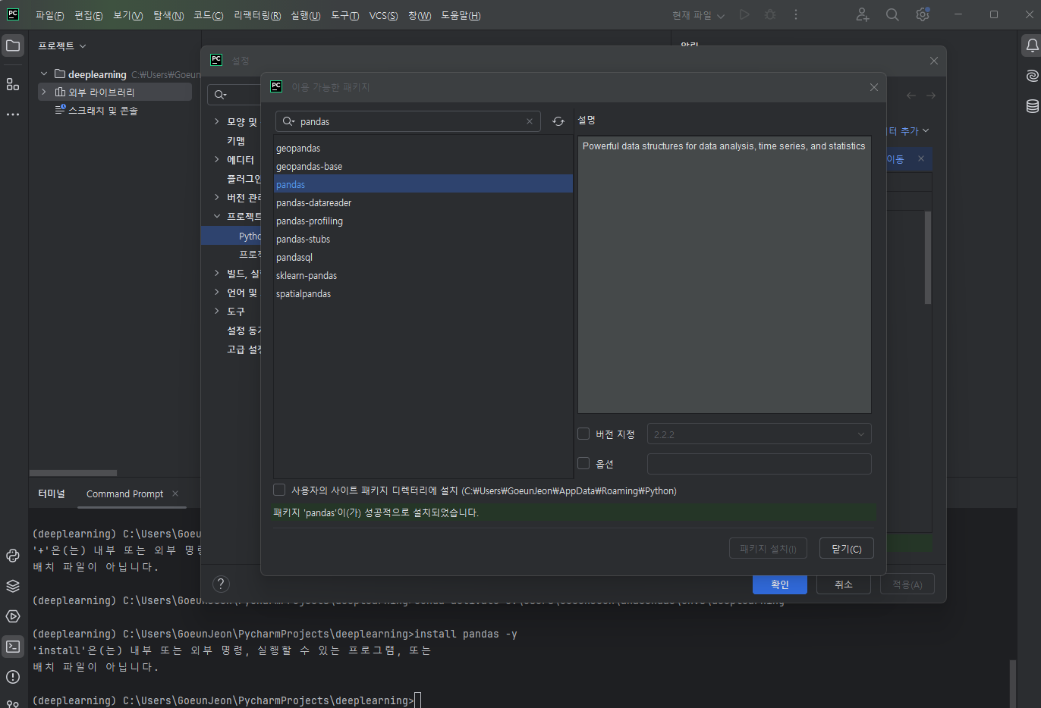Select pandas-datareader in the package list
The height and width of the screenshot is (708, 1041).
pyautogui.click(x=423, y=202)
